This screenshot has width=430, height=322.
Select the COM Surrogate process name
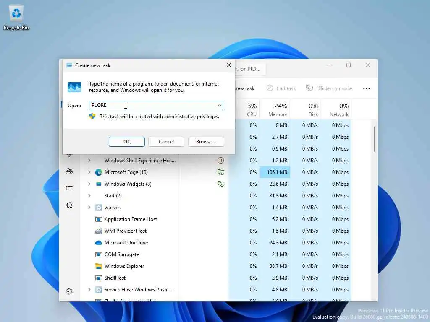[x=122, y=254]
